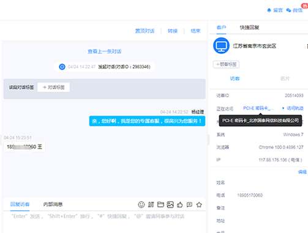The height and width of the screenshot is (233, 308).
Task: Click the 备注 field row
Action: click(x=259, y=208)
